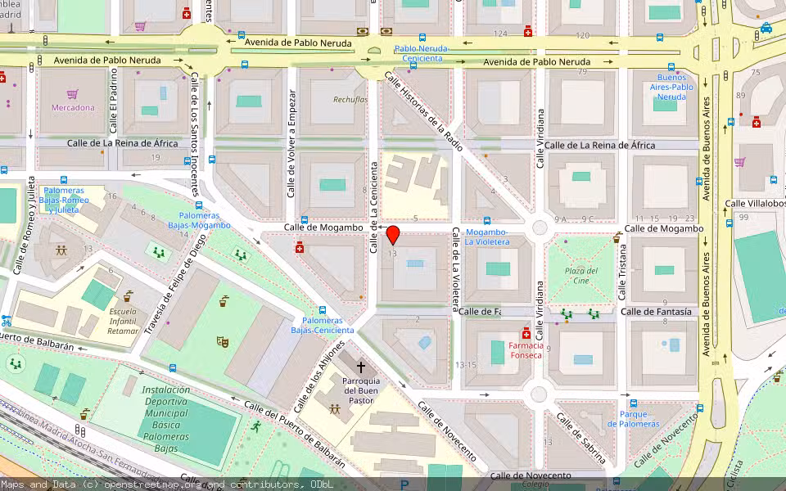The width and height of the screenshot is (786, 491).
Task: Click the supermarket cart icon near building 89
Action: [x=739, y=160]
